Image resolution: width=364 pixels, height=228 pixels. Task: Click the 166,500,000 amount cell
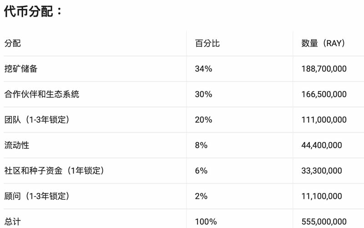324,95
